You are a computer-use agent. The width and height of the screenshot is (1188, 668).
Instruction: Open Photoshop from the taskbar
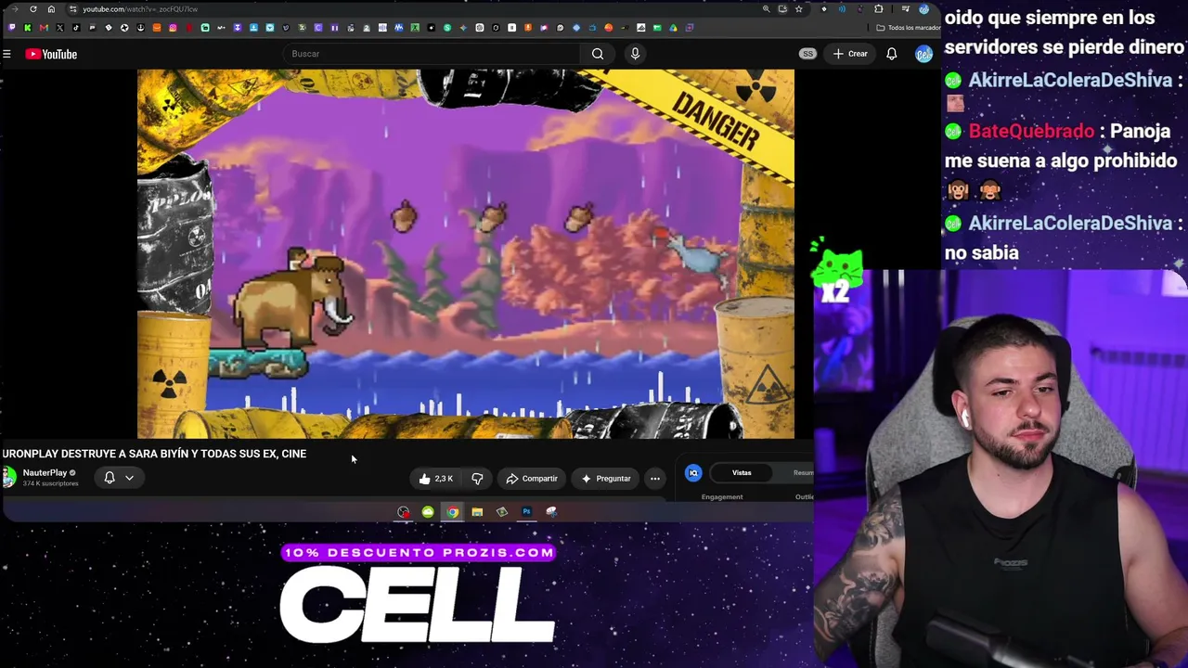pos(526,512)
